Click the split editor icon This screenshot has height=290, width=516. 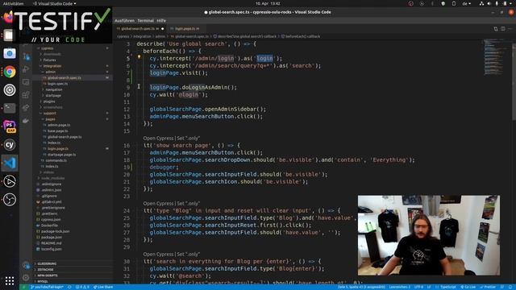(502, 29)
